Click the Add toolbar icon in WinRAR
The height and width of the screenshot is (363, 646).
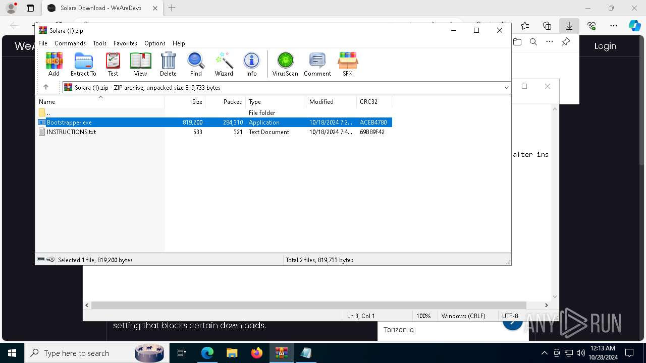[54, 64]
